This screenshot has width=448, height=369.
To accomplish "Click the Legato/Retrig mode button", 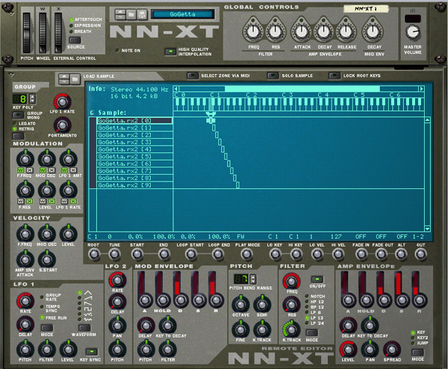I will click(18, 136).
